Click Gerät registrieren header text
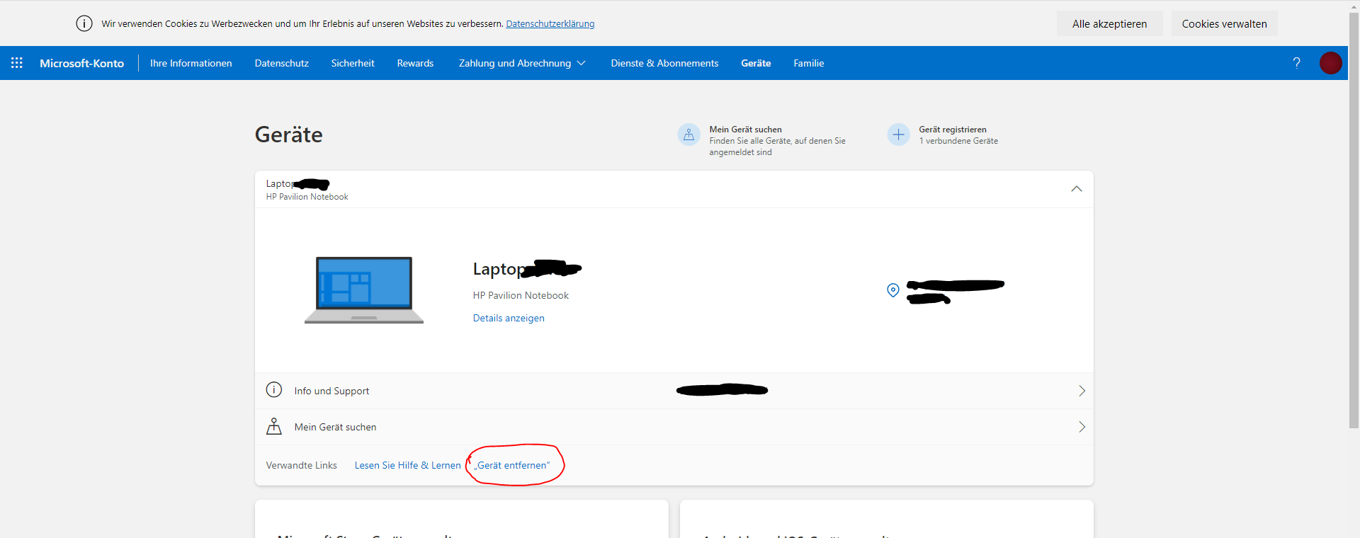 tap(953, 130)
